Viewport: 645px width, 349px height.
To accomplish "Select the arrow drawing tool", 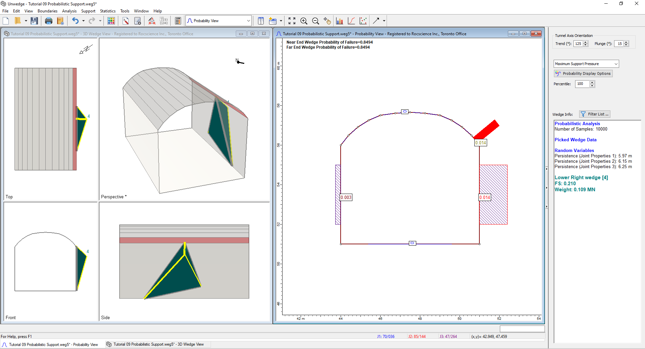I will pyautogui.click(x=376, y=21).
